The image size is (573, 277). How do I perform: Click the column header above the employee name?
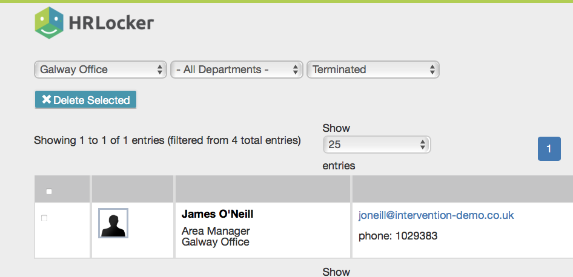pyautogui.click(x=262, y=189)
